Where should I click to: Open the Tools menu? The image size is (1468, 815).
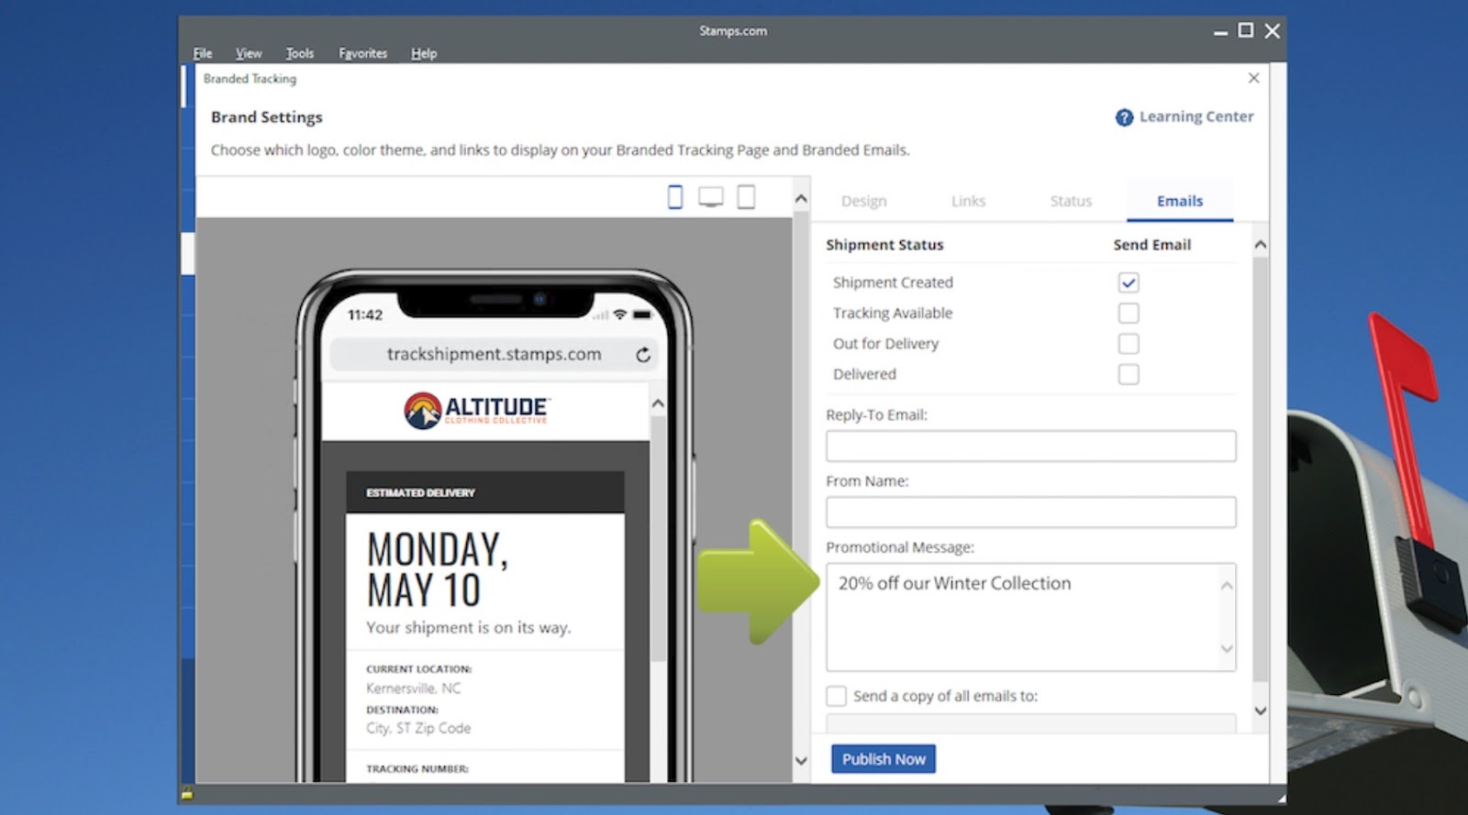click(299, 53)
